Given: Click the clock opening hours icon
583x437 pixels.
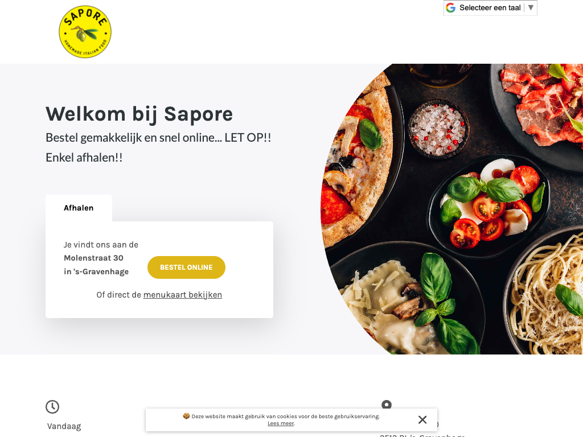Looking at the screenshot, I should 52,406.
